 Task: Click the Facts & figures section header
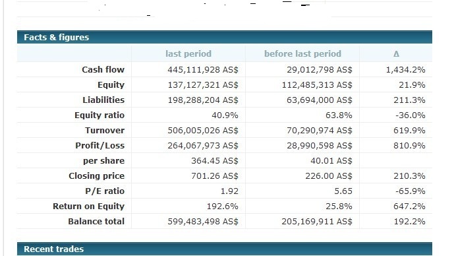[225, 37]
